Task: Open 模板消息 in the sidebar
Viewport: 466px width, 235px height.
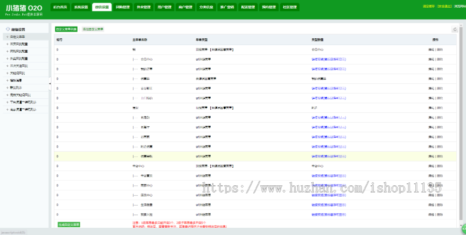Action: (x=26, y=81)
